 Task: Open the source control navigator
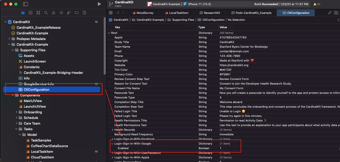click(30, 13)
